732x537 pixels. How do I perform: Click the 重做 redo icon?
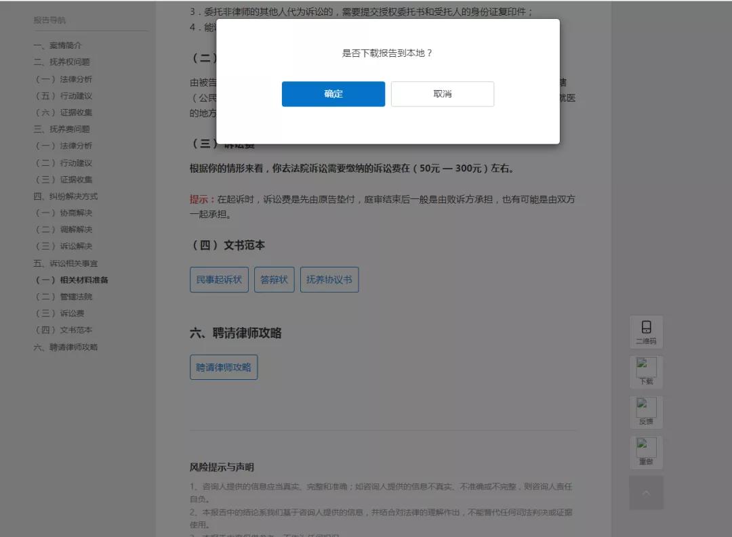point(646,452)
